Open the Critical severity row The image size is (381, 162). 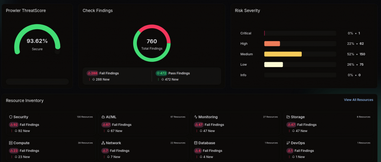(302, 33)
